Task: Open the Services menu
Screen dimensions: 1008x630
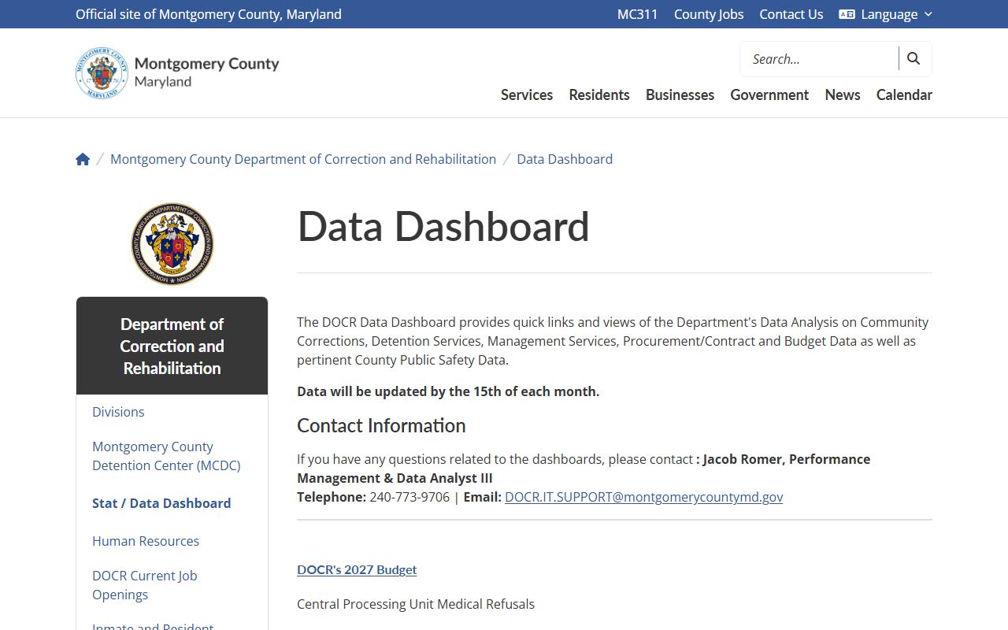Action: tap(527, 94)
